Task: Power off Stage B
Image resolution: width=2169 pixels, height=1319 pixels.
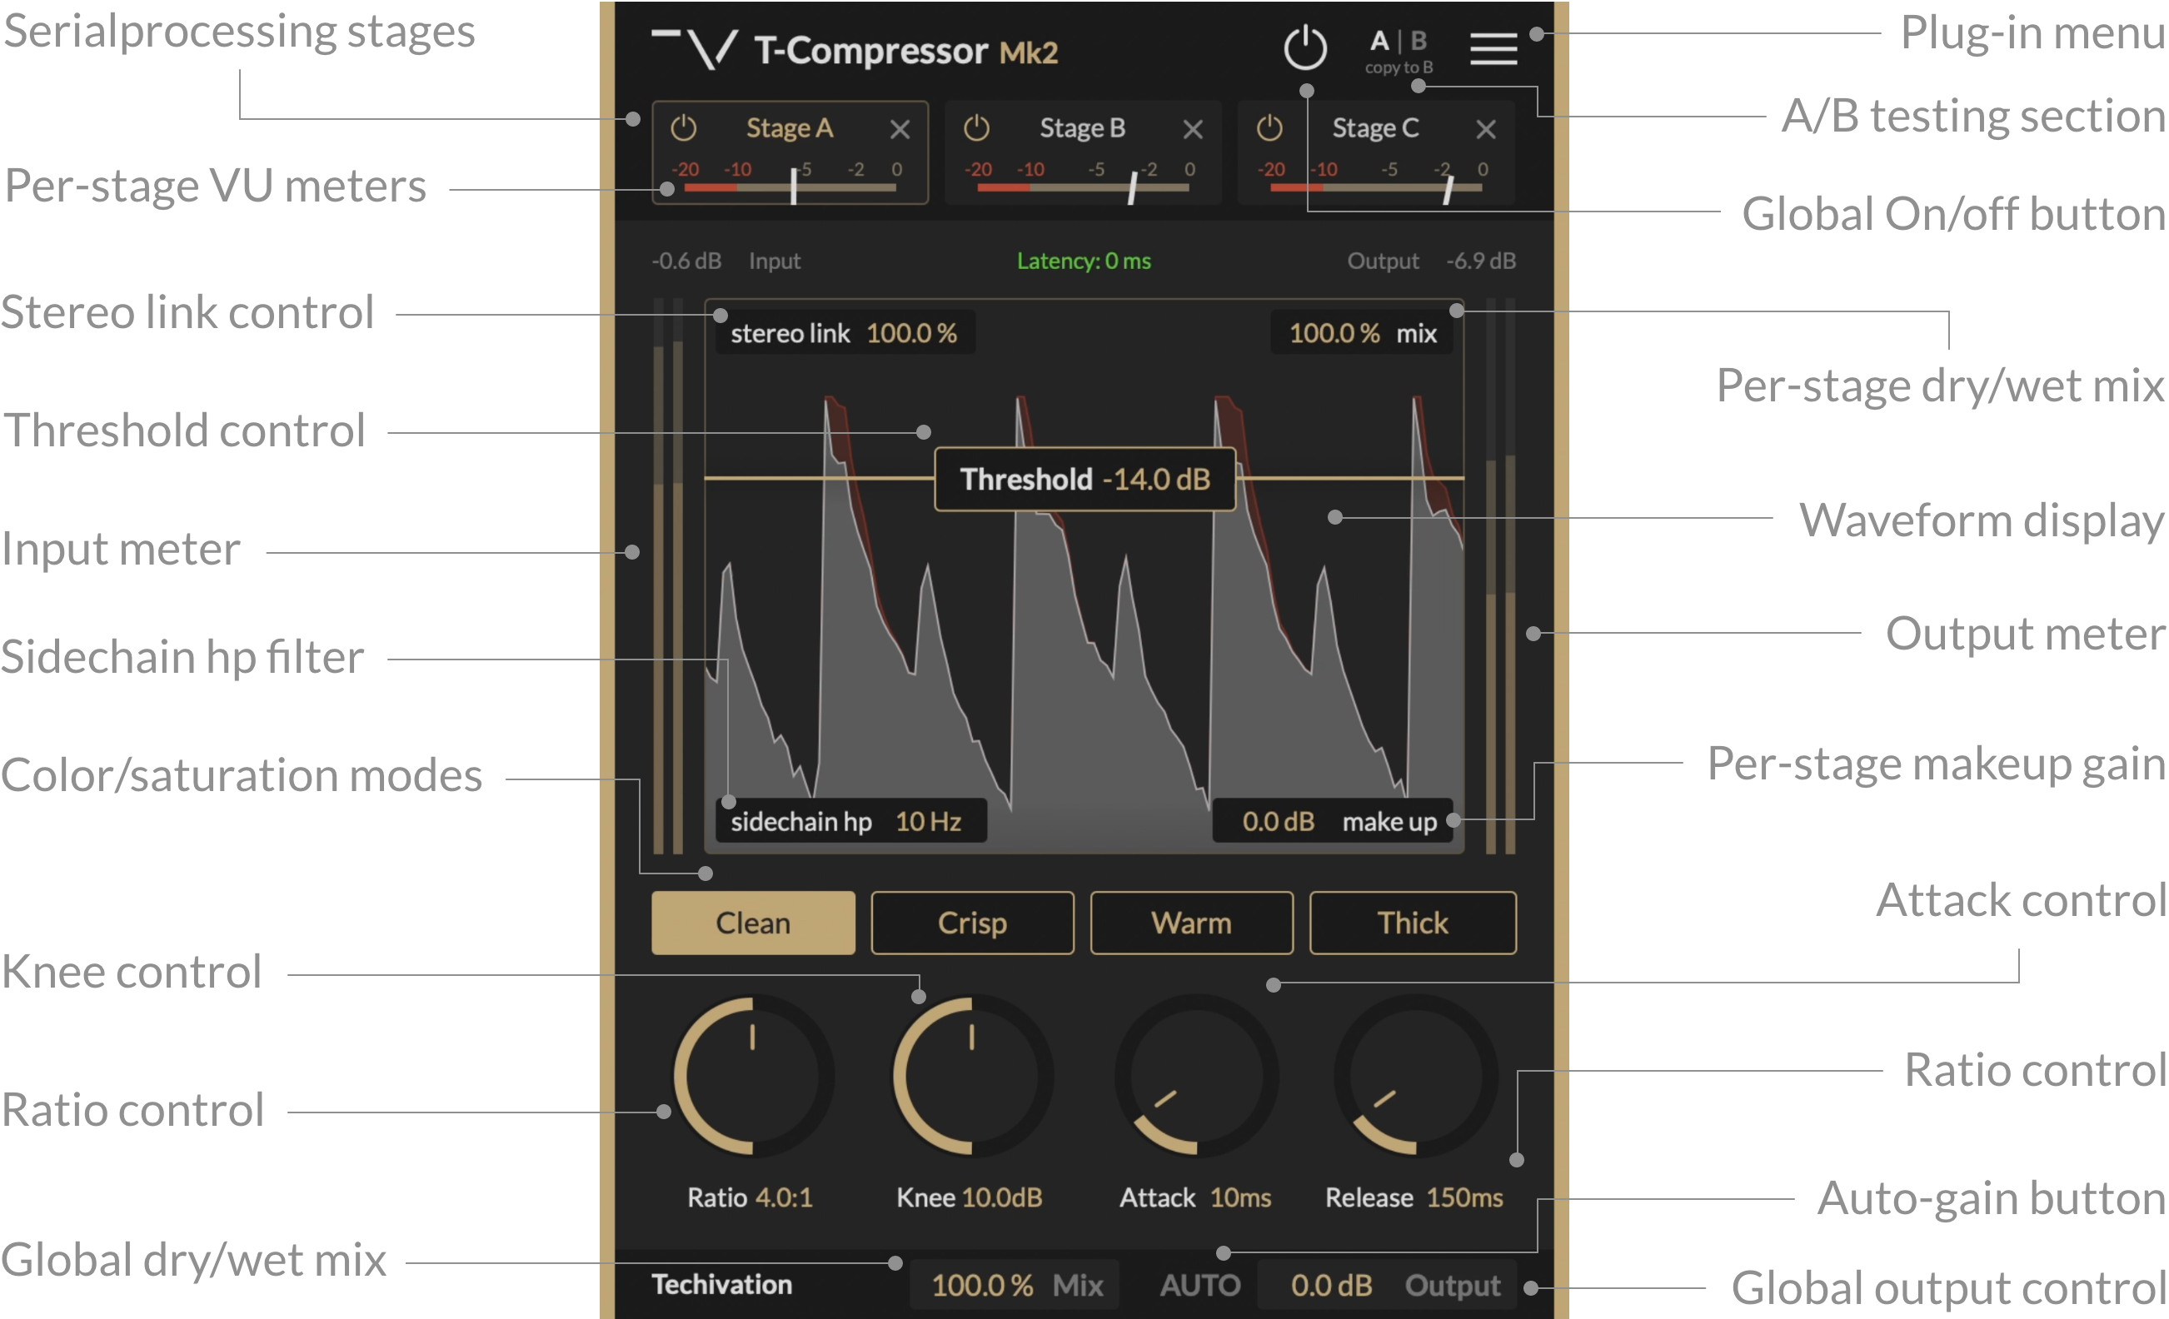Action: (x=976, y=127)
